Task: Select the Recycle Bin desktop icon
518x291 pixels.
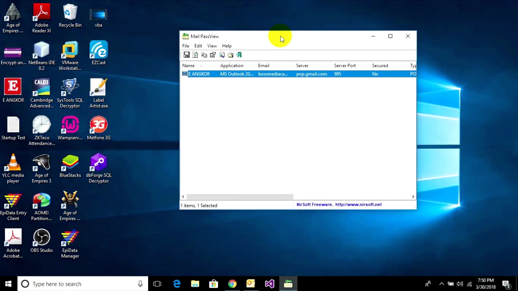Action: coord(70,15)
